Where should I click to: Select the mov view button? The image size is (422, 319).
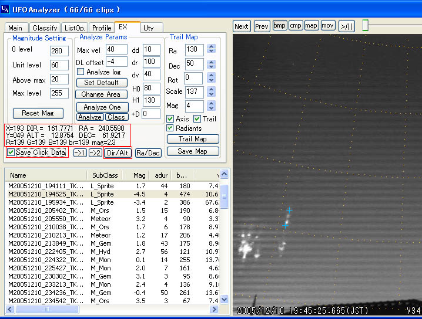click(x=328, y=26)
